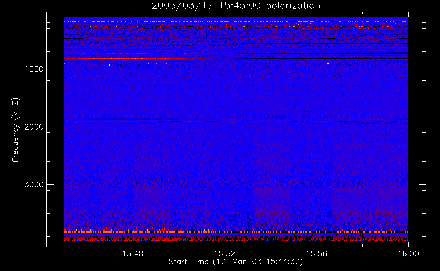Click the "1000" frequency tick label
The height and width of the screenshot is (271, 440).
(x=34, y=69)
